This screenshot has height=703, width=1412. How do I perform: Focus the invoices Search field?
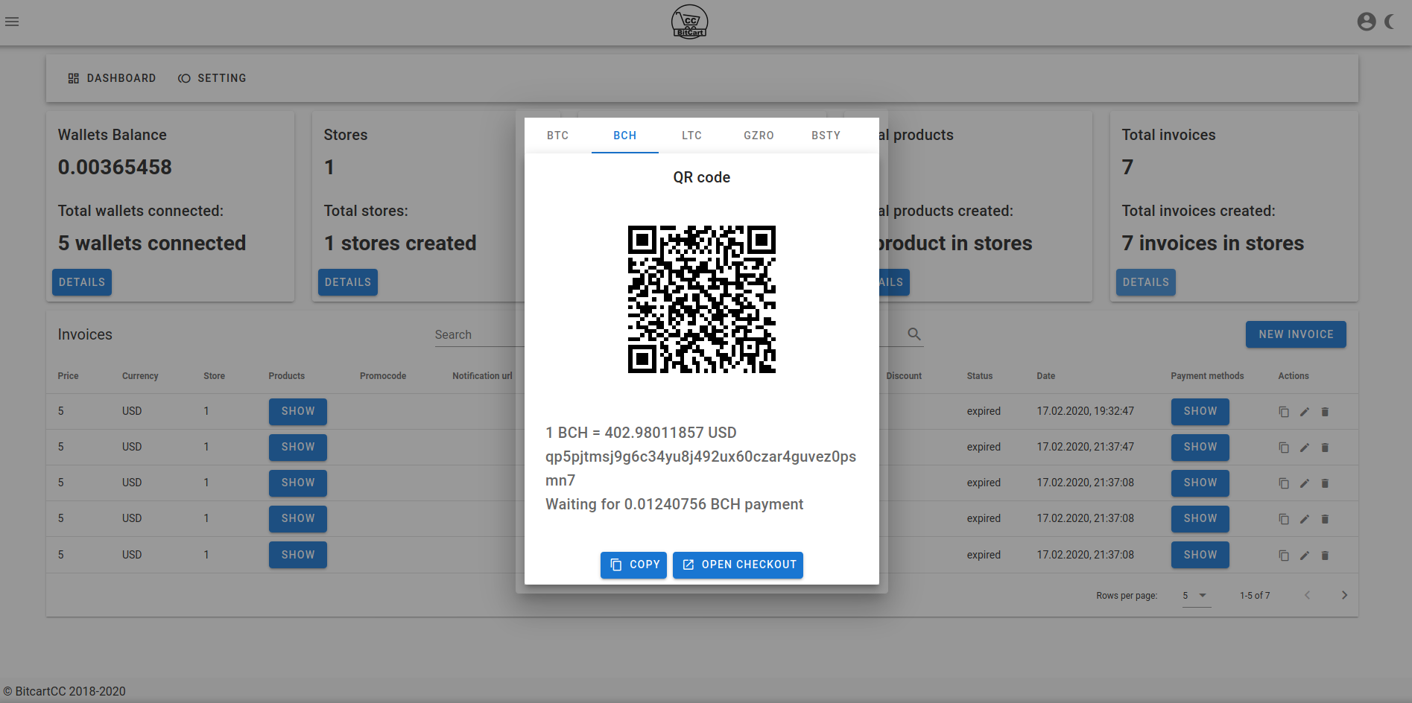[x=479, y=335]
